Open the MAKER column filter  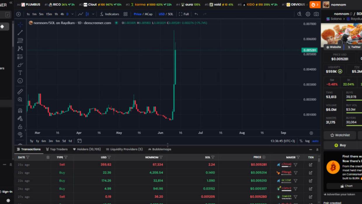coord(298,157)
